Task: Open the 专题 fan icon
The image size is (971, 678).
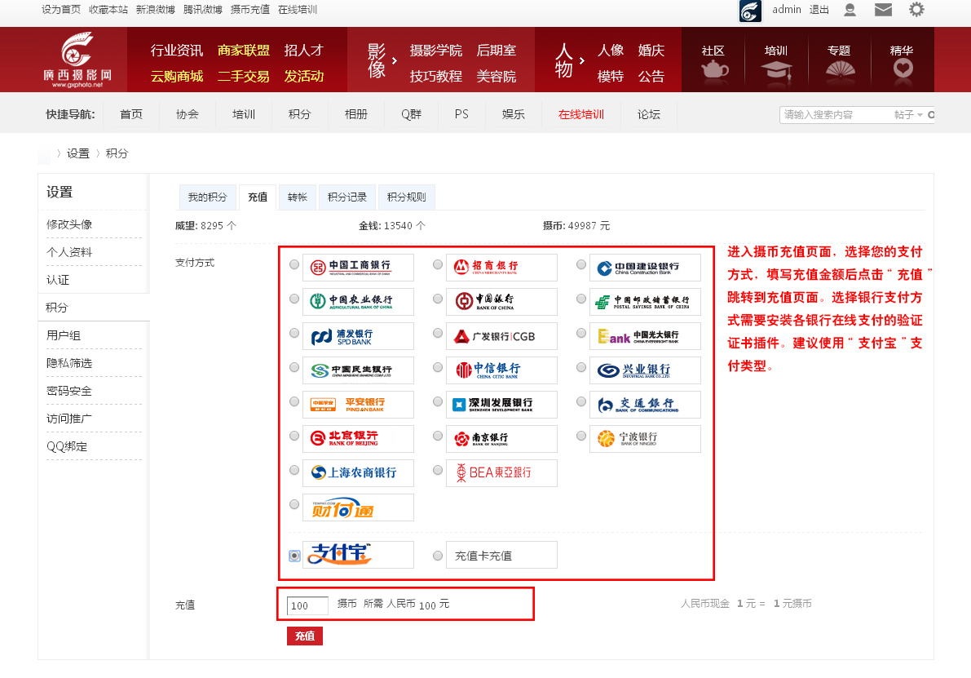Action: tap(840, 69)
